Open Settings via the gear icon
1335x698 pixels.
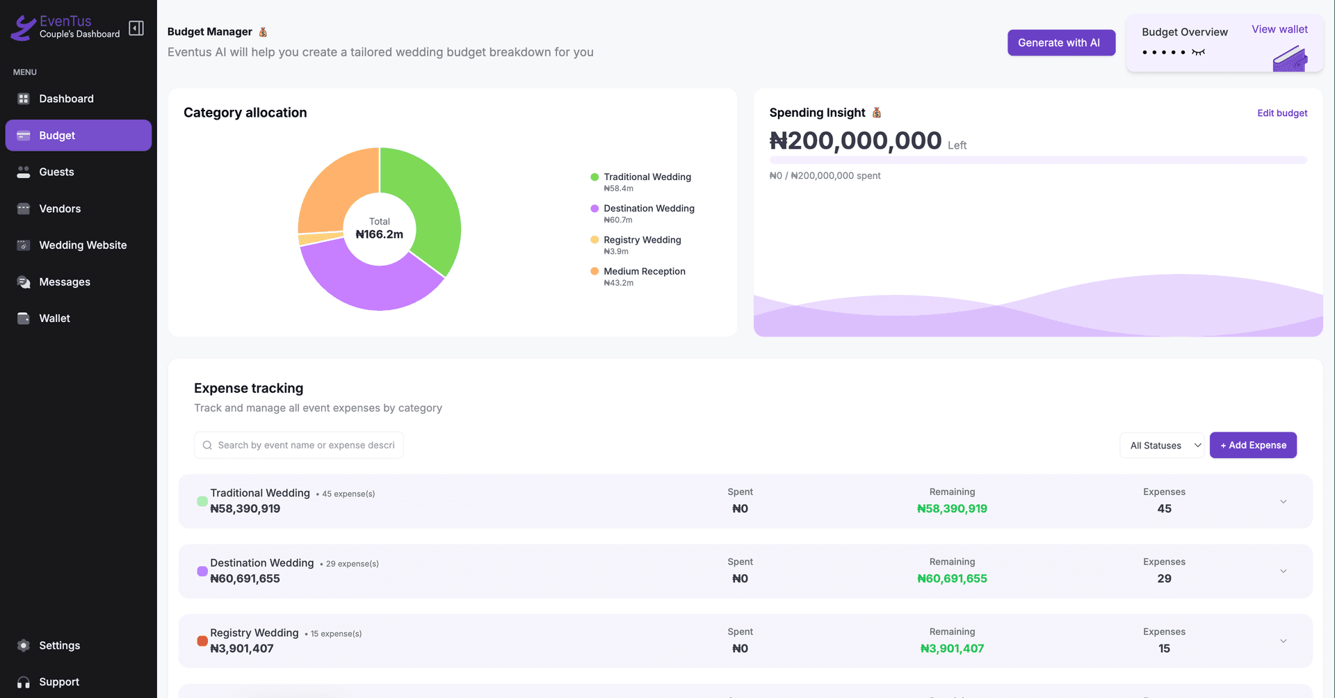pyautogui.click(x=23, y=645)
